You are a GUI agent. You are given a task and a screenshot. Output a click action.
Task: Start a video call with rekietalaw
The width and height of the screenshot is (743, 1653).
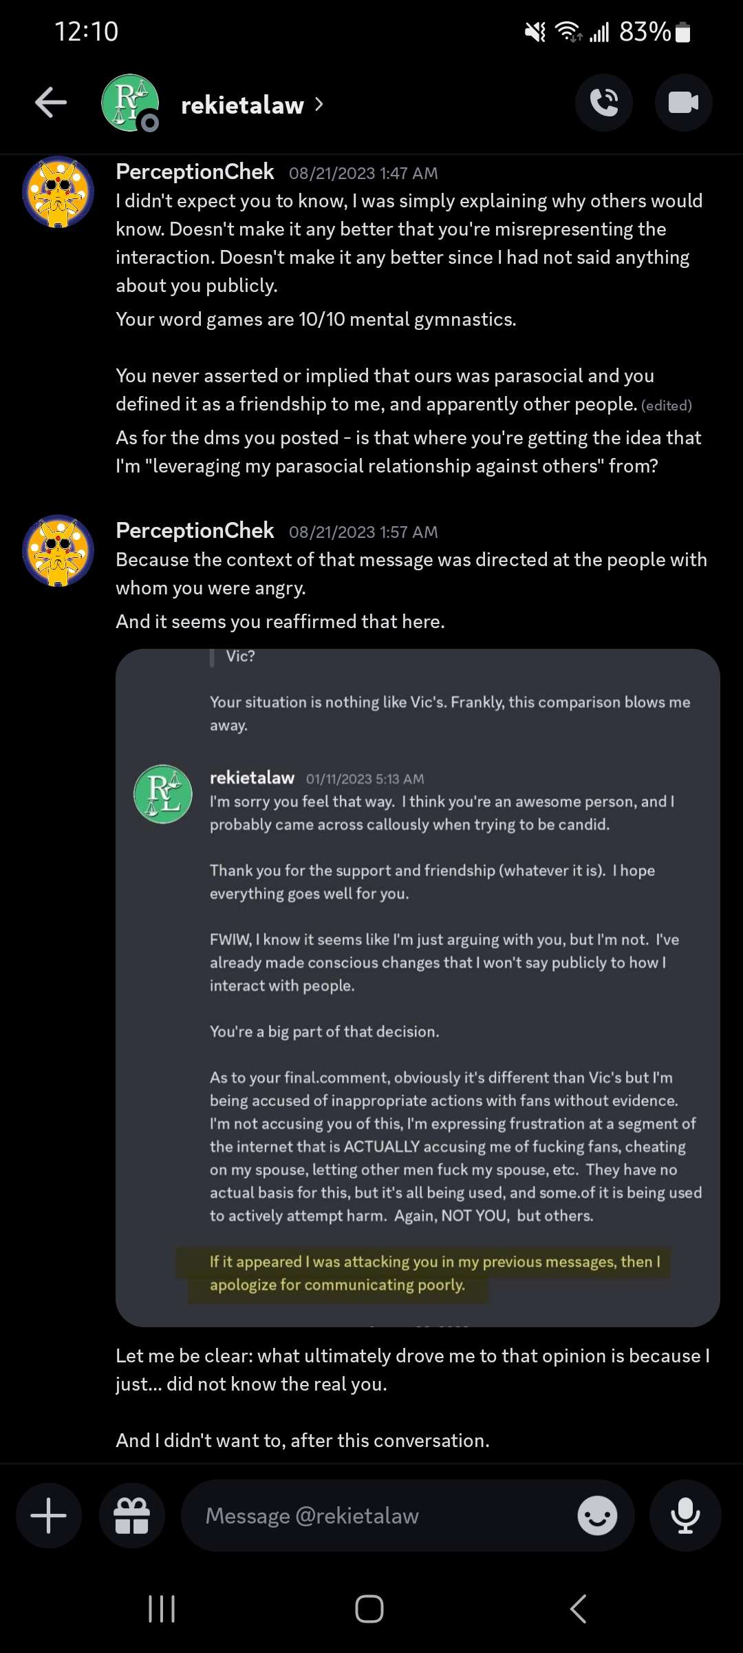click(683, 103)
